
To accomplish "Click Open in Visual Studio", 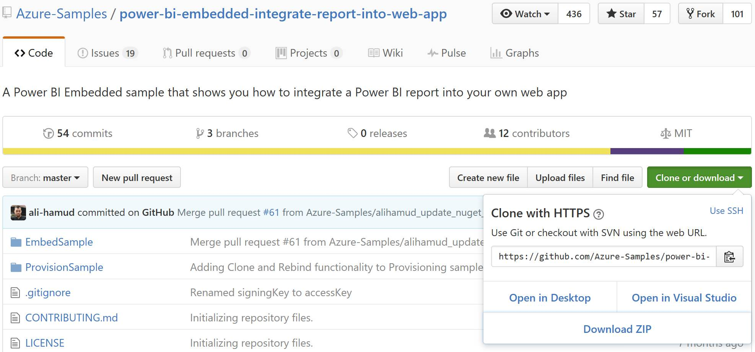I will pos(684,298).
